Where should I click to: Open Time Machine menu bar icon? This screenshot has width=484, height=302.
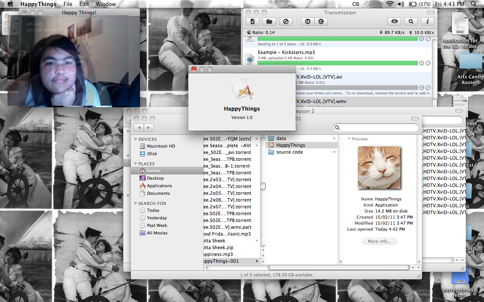point(367,4)
